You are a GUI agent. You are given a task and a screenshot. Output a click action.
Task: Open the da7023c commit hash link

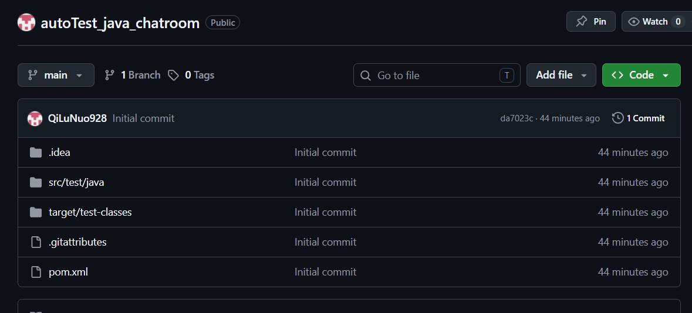(x=517, y=118)
